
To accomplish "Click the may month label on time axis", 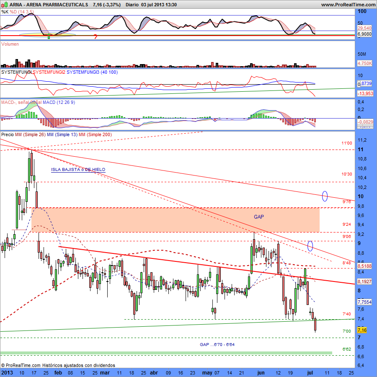I will (x=207, y=373).
